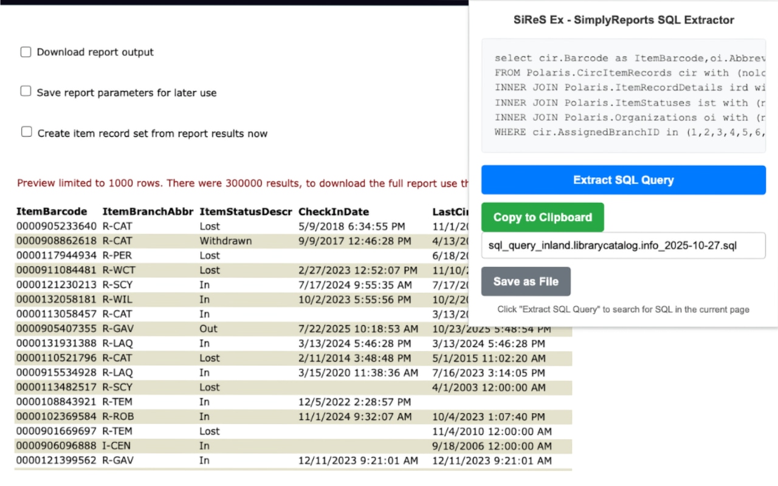Select the CheckInDate column header
Image resolution: width=778 pixels, height=486 pixels.
pos(333,211)
